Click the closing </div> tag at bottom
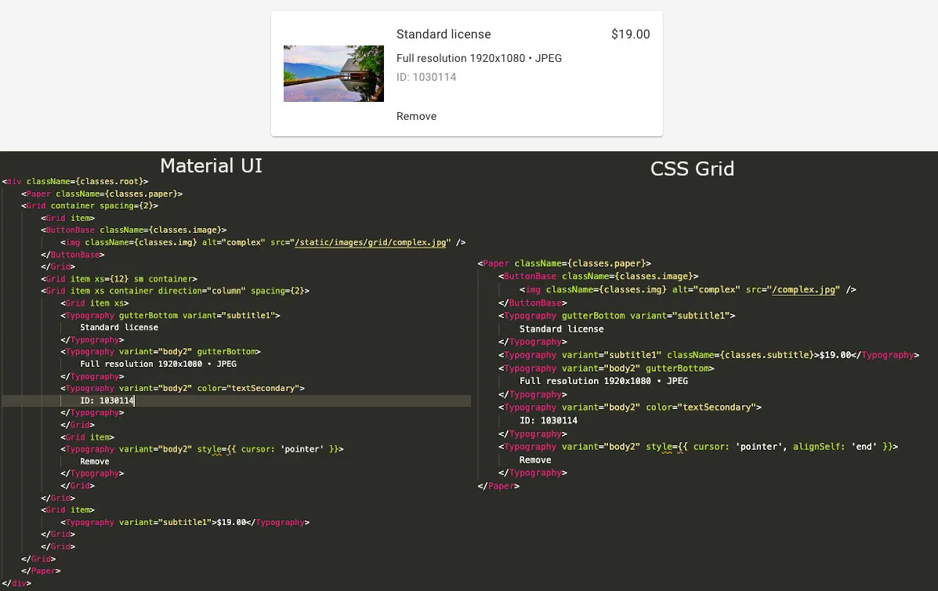The height and width of the screenshot is (591, 938). click(16, 583)
